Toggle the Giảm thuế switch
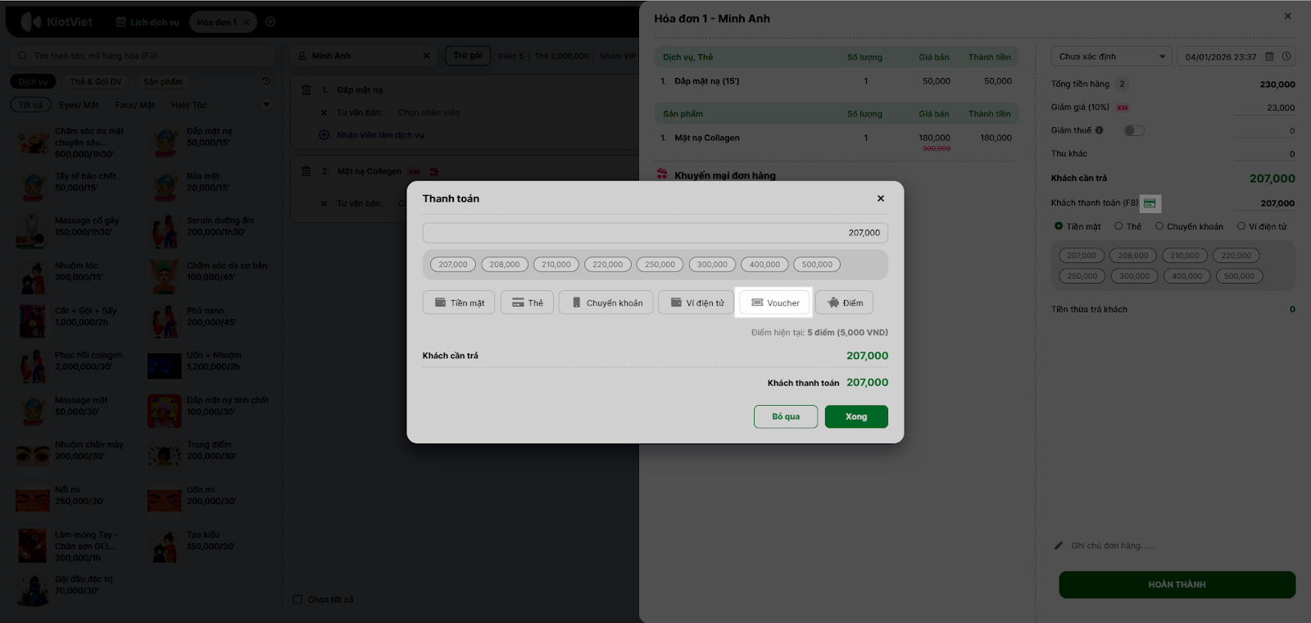This screenshot has height=623, width=1311. (x=1134, y=130)
